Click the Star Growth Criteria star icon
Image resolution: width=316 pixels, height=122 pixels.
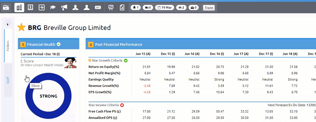90,60
